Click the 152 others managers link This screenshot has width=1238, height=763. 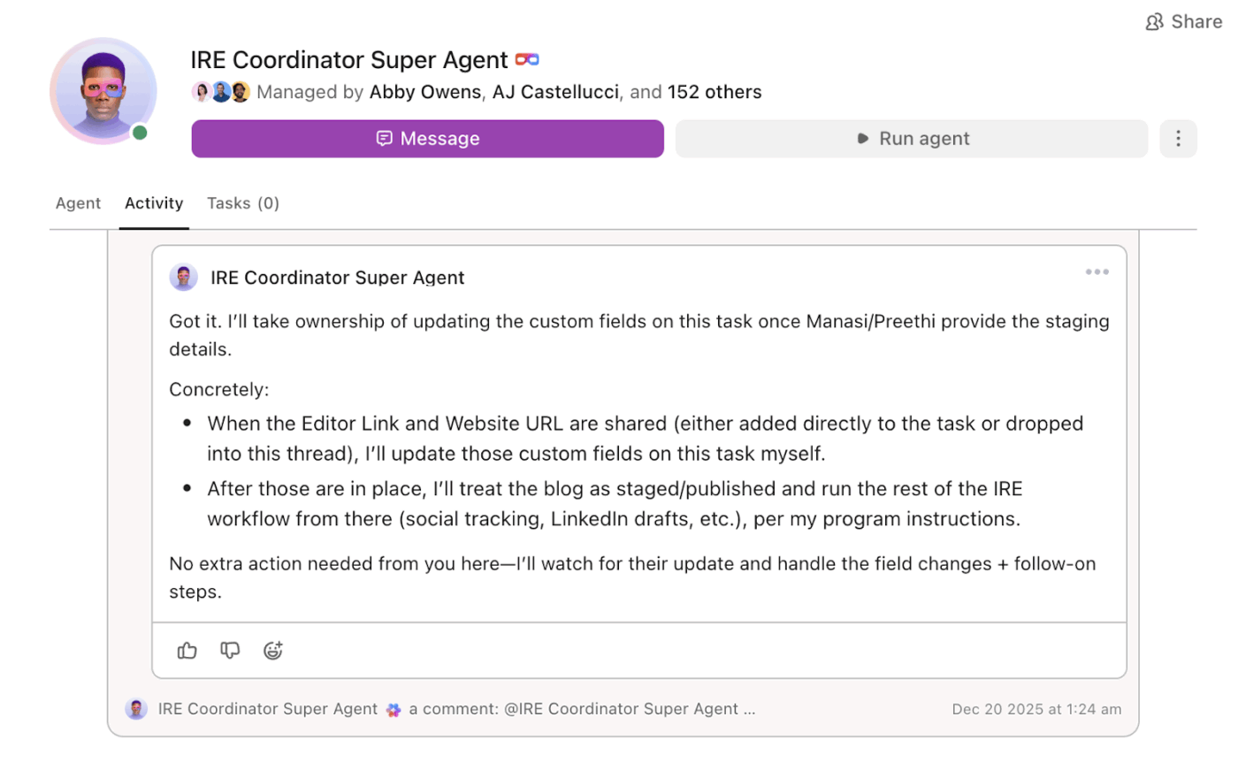[x=715, y=91]
